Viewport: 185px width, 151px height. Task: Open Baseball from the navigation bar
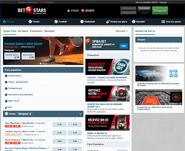(138, 22)
